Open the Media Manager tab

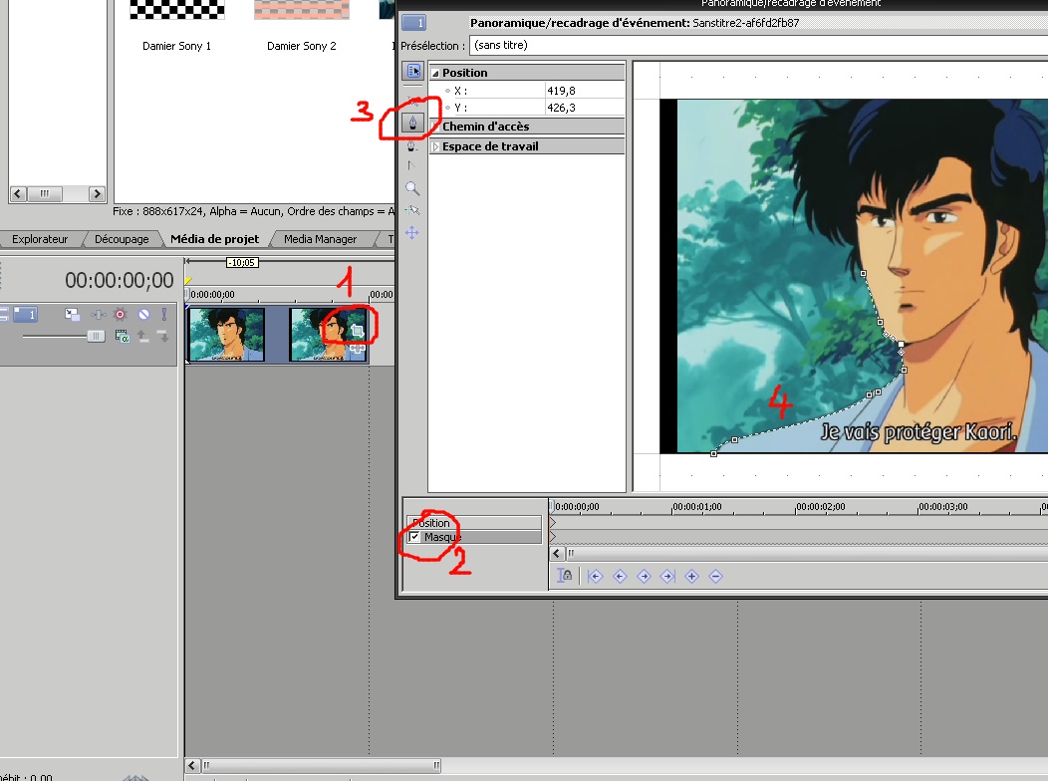coord(320,239)
